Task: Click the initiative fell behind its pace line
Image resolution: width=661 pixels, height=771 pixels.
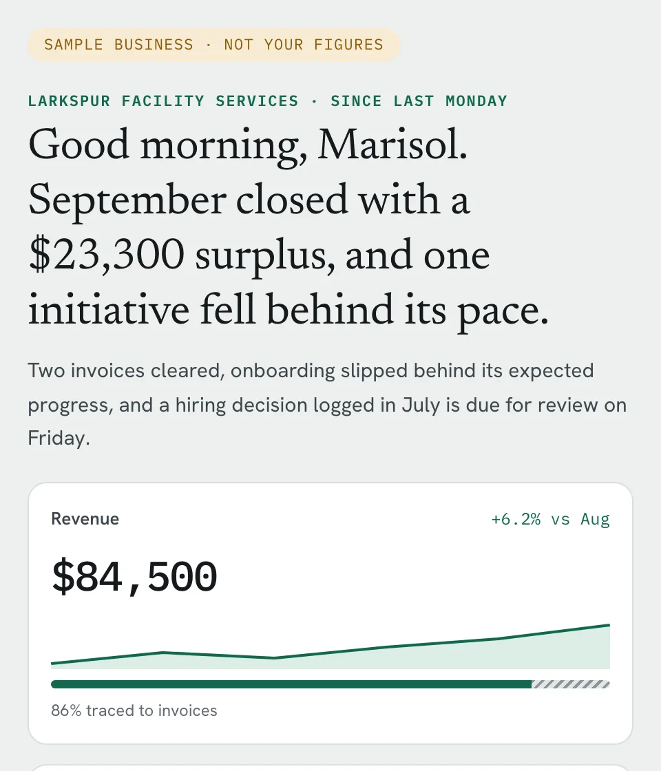Action: 288,310
